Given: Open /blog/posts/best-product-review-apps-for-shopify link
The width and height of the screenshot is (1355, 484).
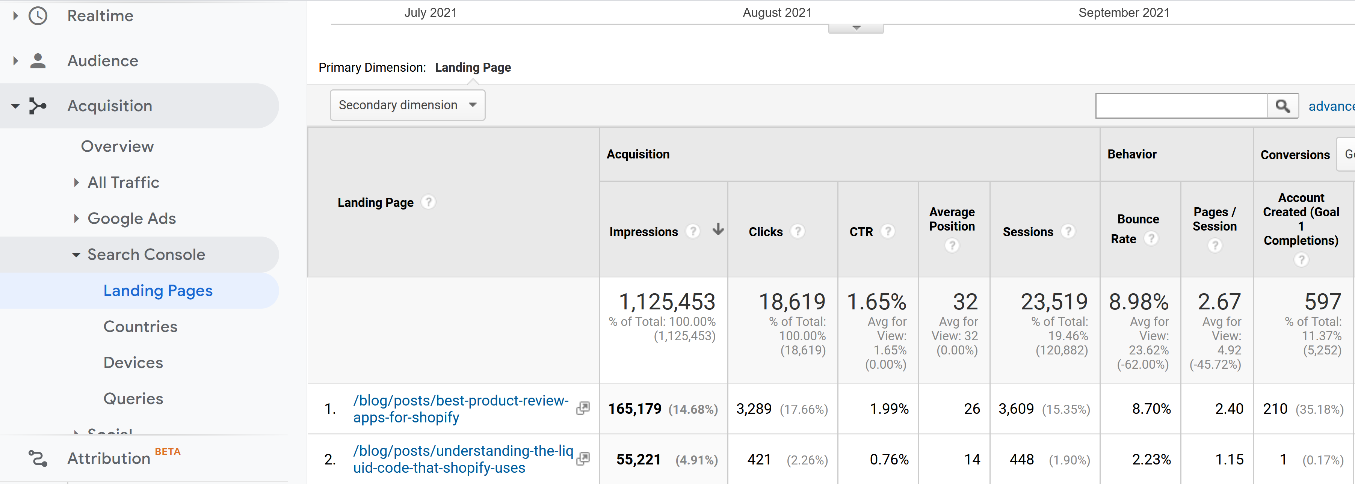Looking at the screenshot, I should pos(461,409).
